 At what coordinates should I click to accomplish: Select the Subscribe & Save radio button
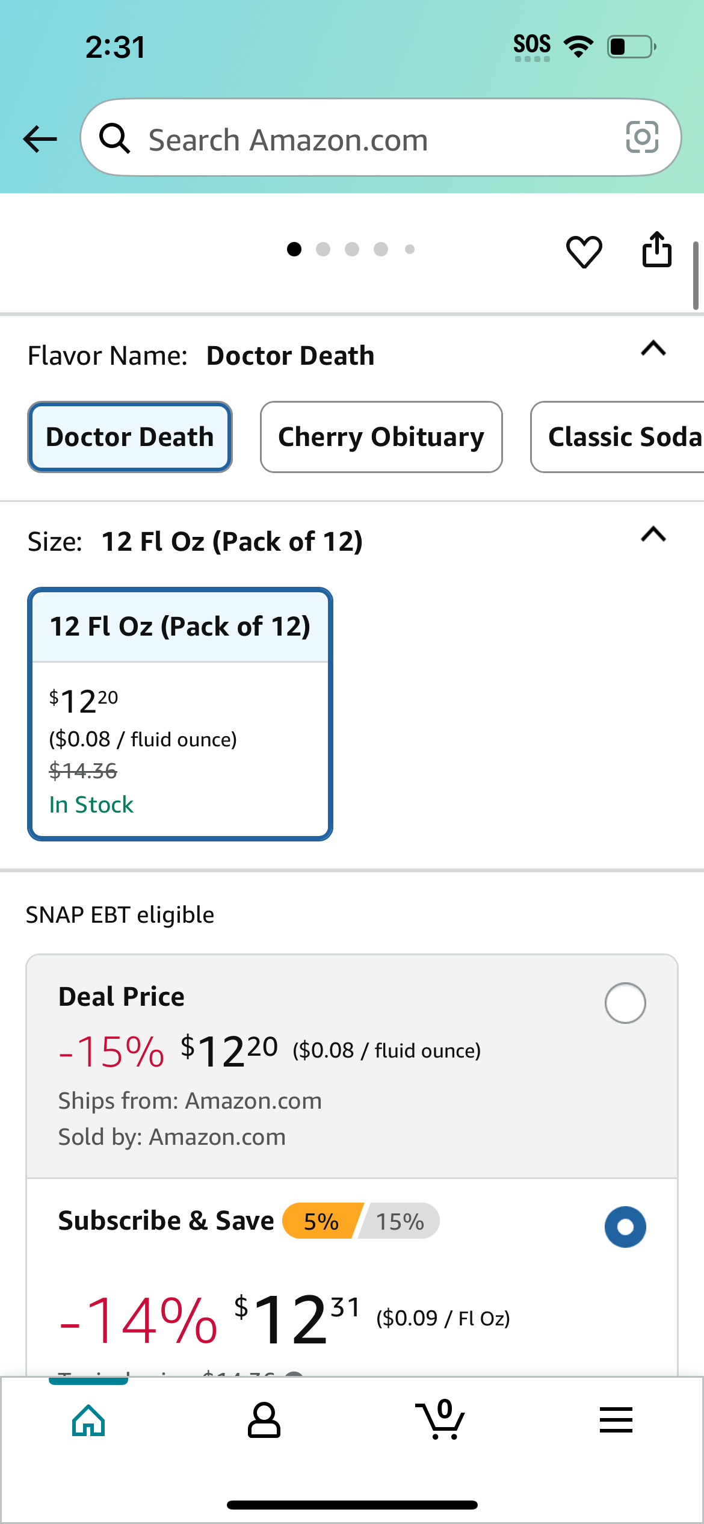[625, 1227]
